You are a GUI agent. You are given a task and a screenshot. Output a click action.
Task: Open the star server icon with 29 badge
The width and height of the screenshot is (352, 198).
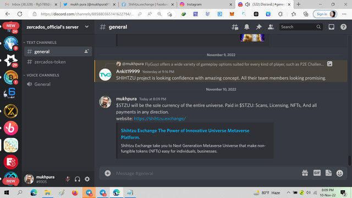coord(11,60)
